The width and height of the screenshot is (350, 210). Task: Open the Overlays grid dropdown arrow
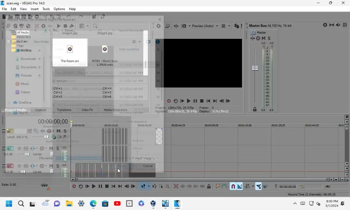point(229,26)
